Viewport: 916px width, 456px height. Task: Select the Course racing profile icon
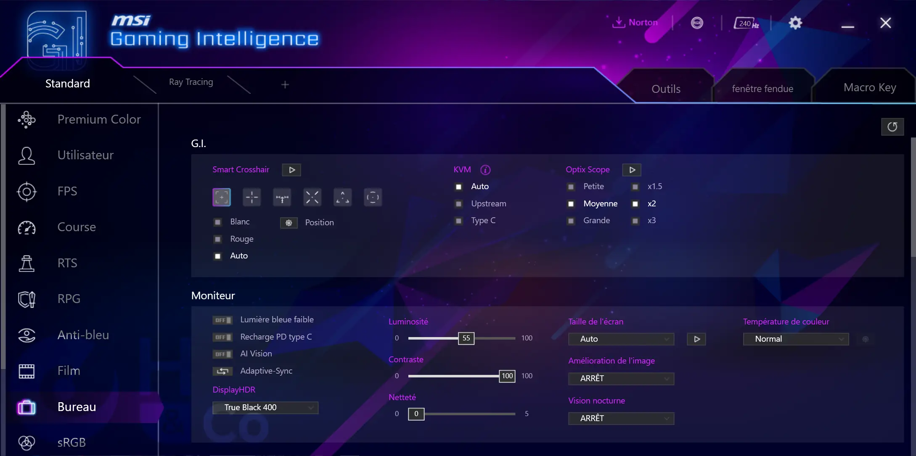(x=26, y=227)
